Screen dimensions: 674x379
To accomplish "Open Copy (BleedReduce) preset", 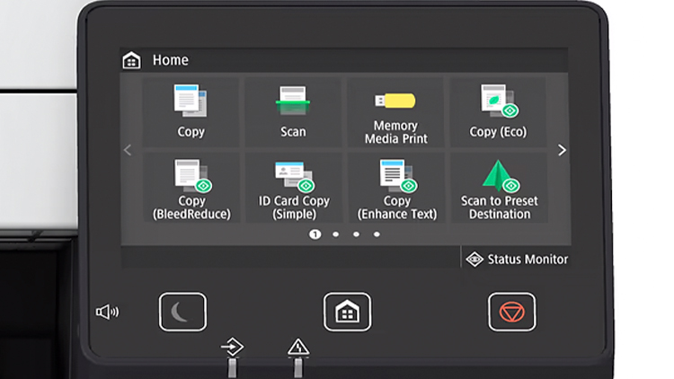I will (191, 189).
